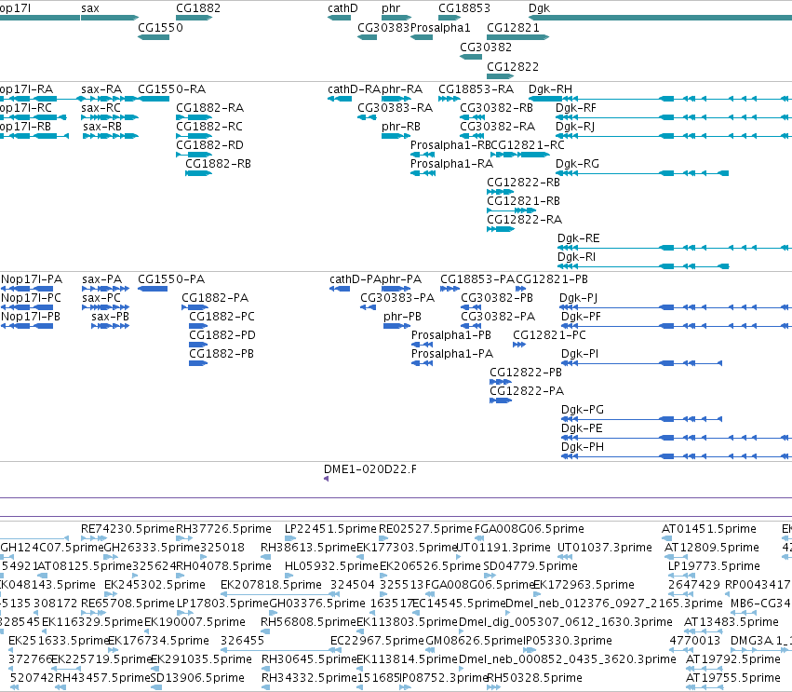
Task: Select the CG1882 gene label
Action: coord(198,8)
